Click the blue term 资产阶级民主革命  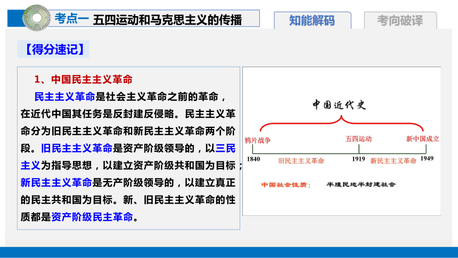point(92,217)
